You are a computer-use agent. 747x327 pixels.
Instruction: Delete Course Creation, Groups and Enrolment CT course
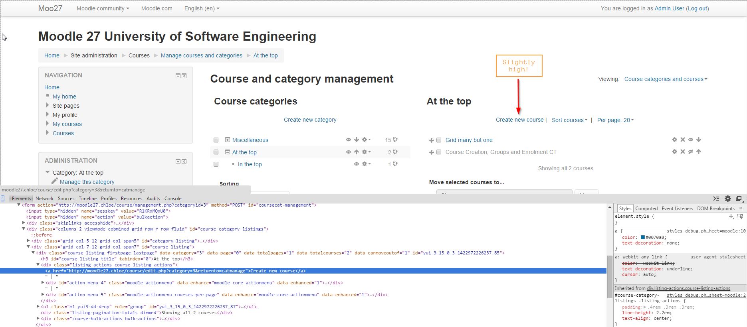click(683, 152)
